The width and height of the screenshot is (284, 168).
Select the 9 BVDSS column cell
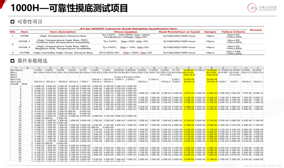pyautogui.click(x=131, y=70)
